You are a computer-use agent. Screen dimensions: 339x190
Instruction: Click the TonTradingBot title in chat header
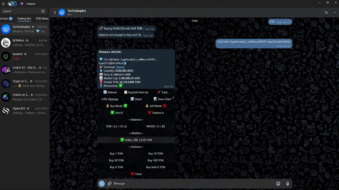(77, 11)
